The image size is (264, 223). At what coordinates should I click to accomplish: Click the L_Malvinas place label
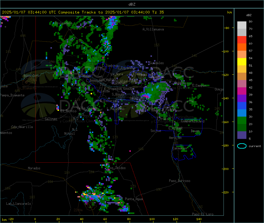pos(116,109)
